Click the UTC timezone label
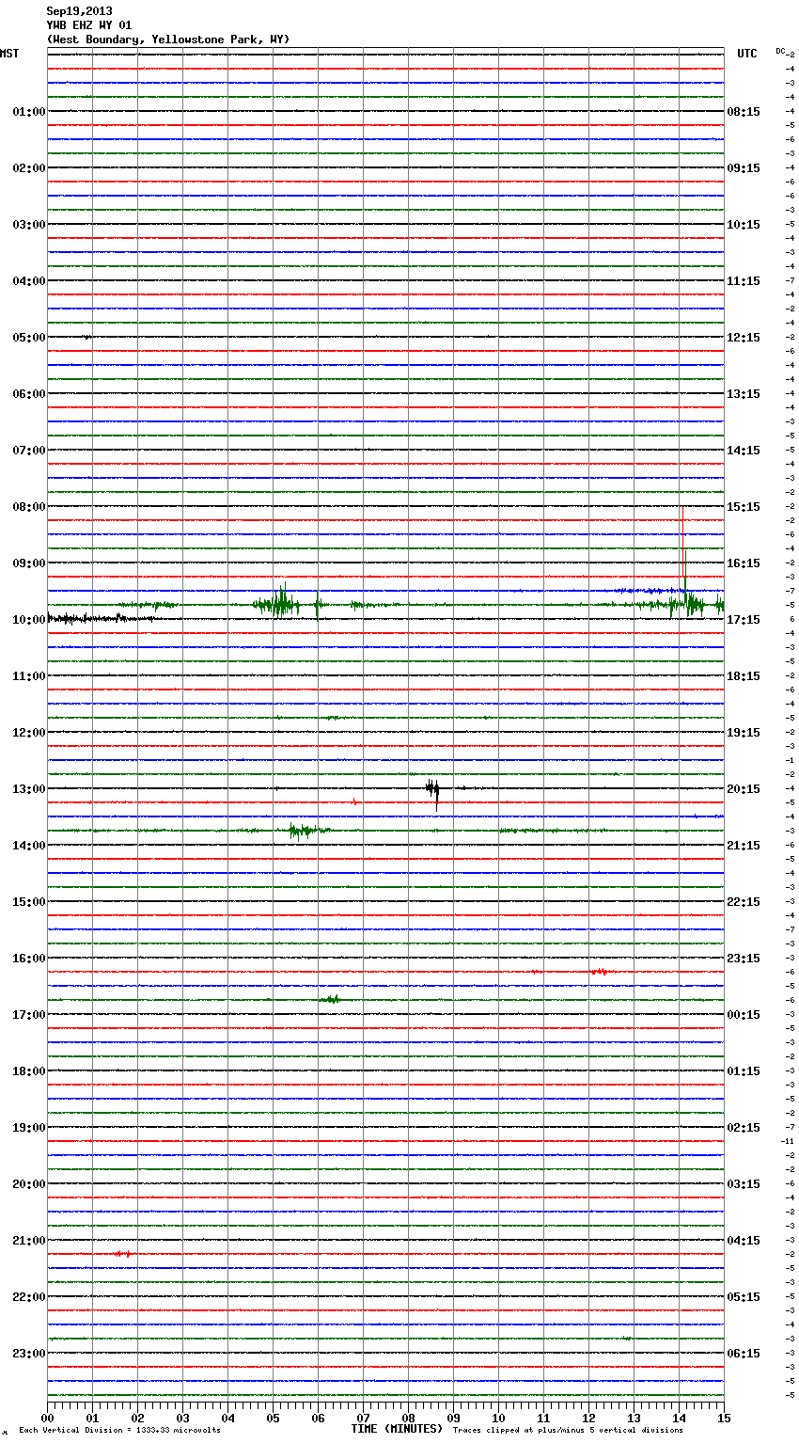The image size is (799, 1443). 746,54
